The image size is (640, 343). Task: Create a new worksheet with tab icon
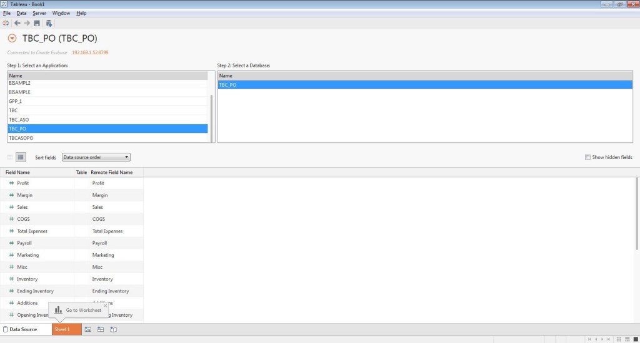pyautogui.click(x=87, y=329)
